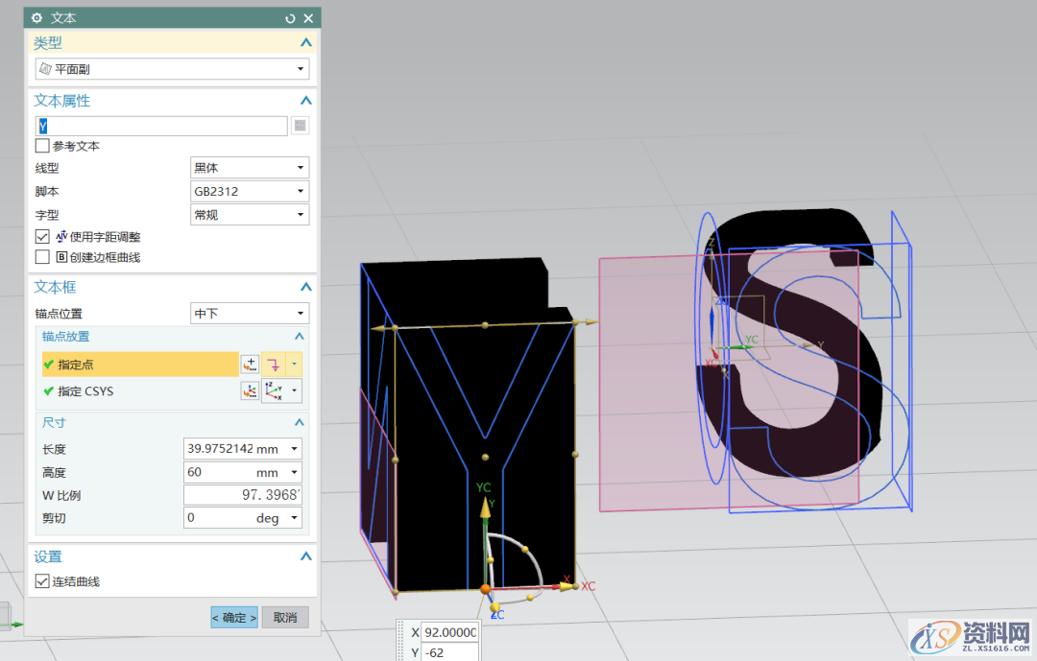Collapse the 文本属性 section
1037x661 pixels.
(x=305, y=101)
